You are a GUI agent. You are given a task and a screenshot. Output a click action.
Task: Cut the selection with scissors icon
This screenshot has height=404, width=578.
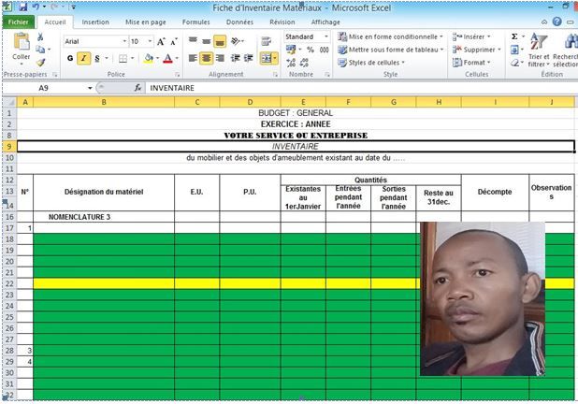(40, 36)
